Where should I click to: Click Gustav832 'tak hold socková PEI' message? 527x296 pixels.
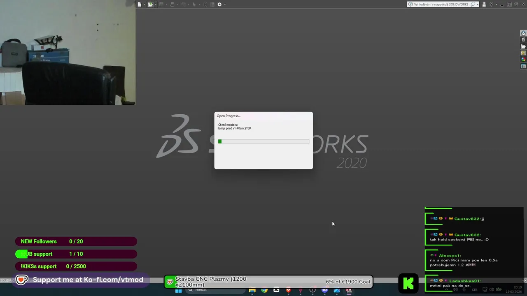click(459, 239)
